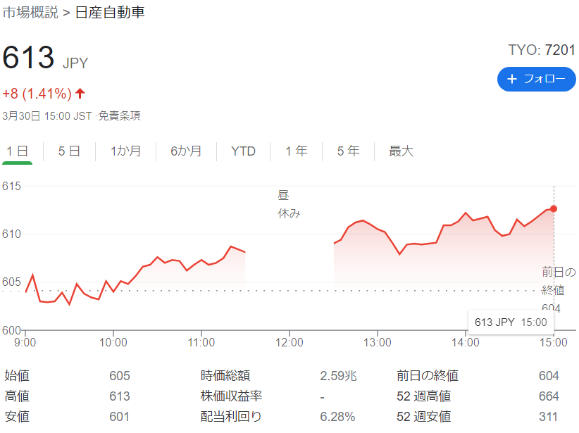Click the 配当利回り label
Image resolution: width=579 pixels, height=433 pixels.
coord(231,417)
